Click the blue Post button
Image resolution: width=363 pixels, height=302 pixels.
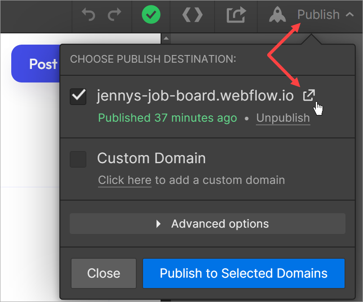tap(36, 64)
